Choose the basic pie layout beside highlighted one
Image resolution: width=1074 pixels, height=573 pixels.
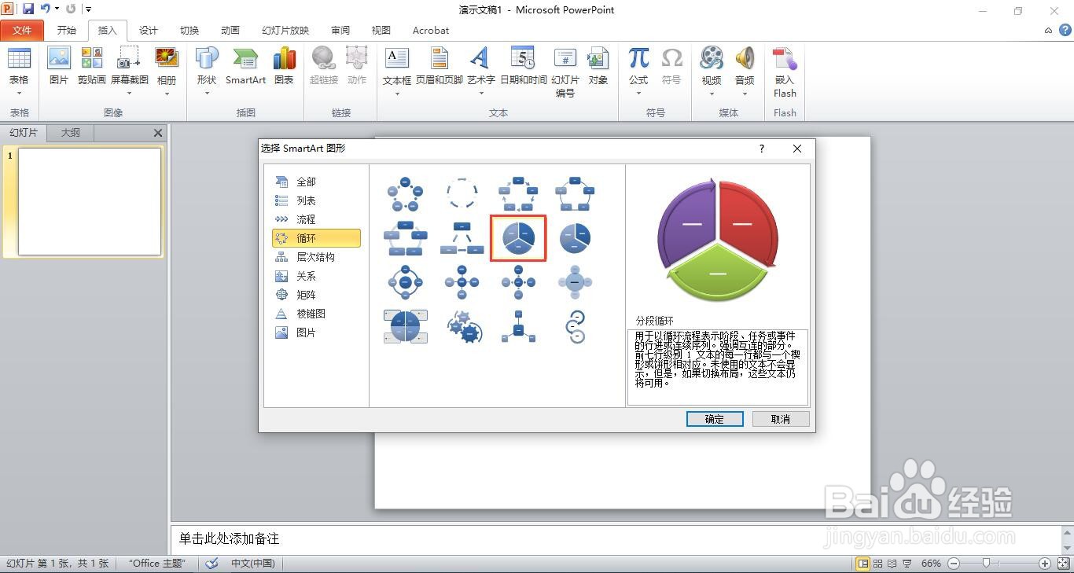click(576, 237)
